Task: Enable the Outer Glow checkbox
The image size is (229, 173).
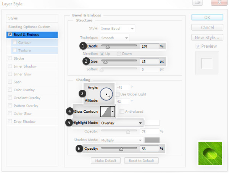Action: 10,113
